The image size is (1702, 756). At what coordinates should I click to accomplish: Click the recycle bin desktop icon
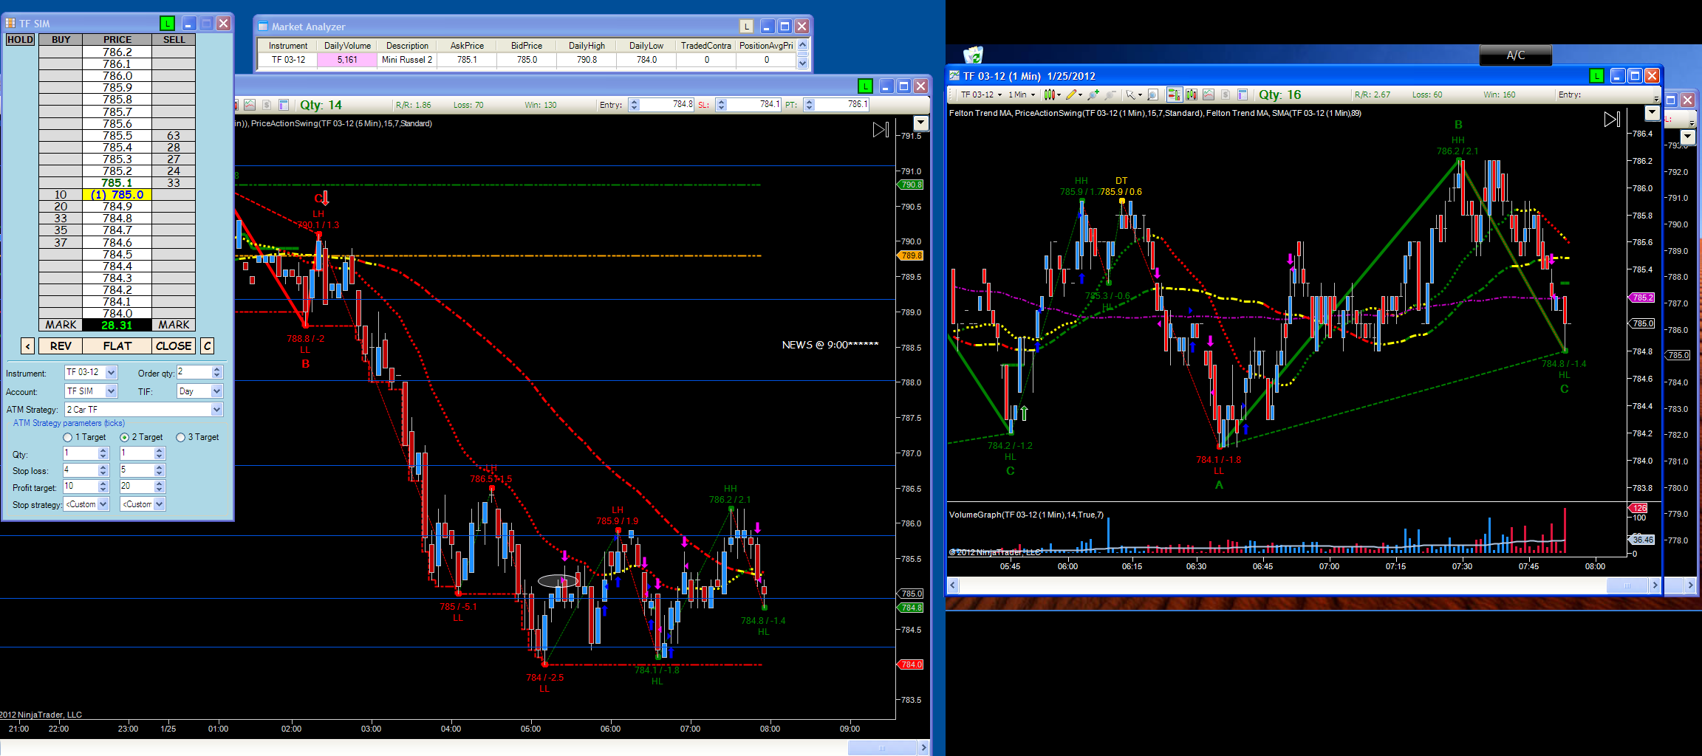tap(973, 55)
